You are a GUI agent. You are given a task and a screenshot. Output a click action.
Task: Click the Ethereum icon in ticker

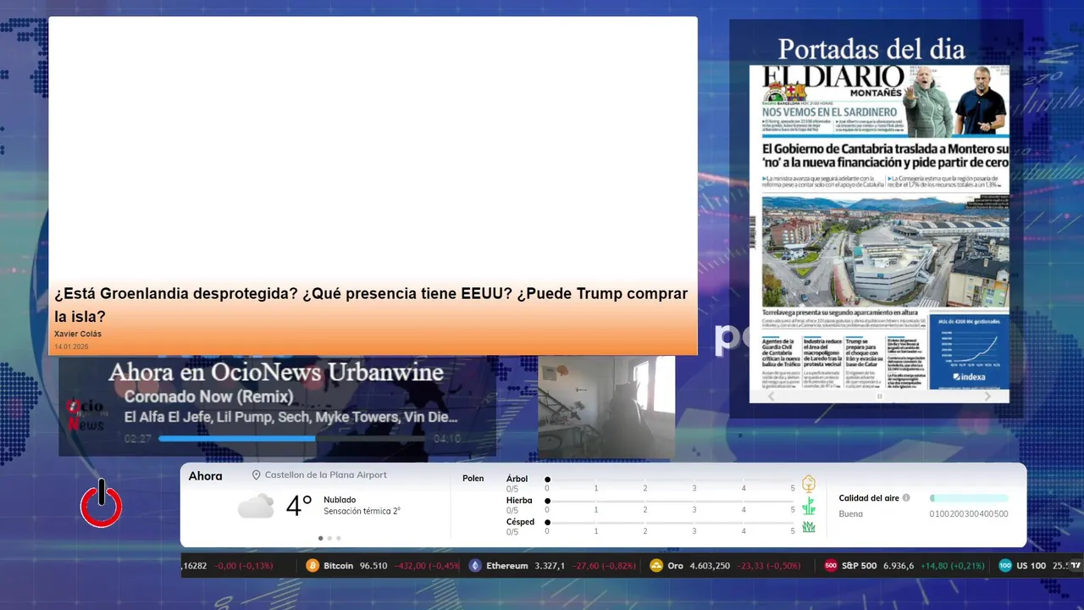[x=475, y=566]
